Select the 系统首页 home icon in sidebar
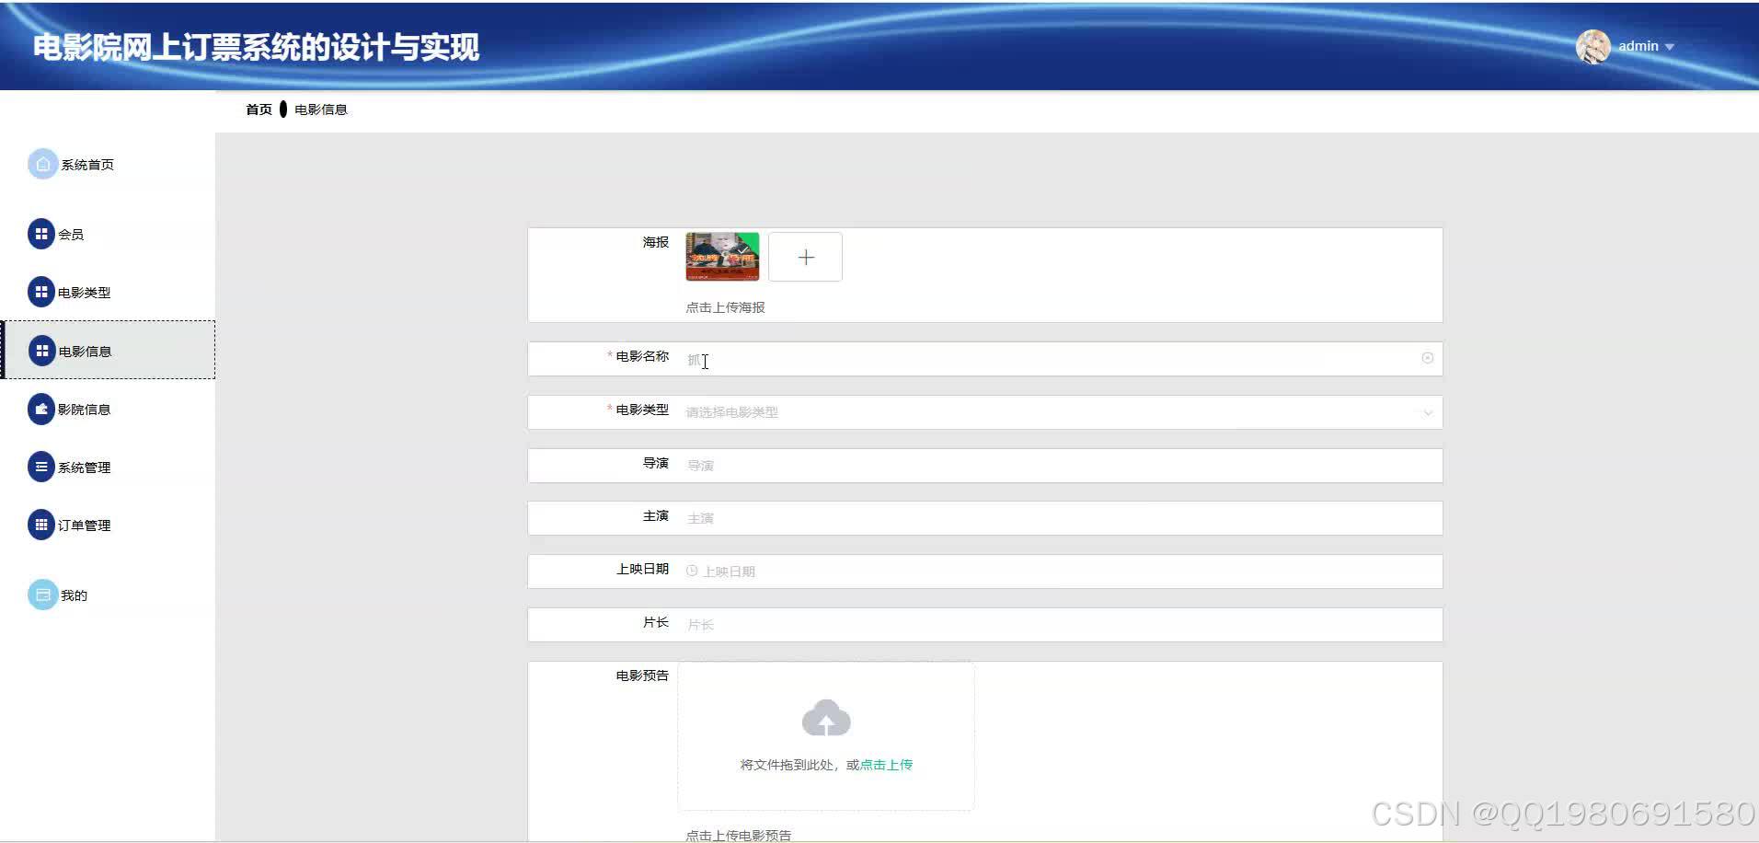The image size is (1759, 843). [41, 163]
